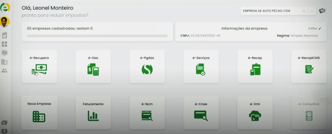This screenshot has width=332, height=134.
Task: Click the 65 empresas cadastradas text
Action: (60, 28)
